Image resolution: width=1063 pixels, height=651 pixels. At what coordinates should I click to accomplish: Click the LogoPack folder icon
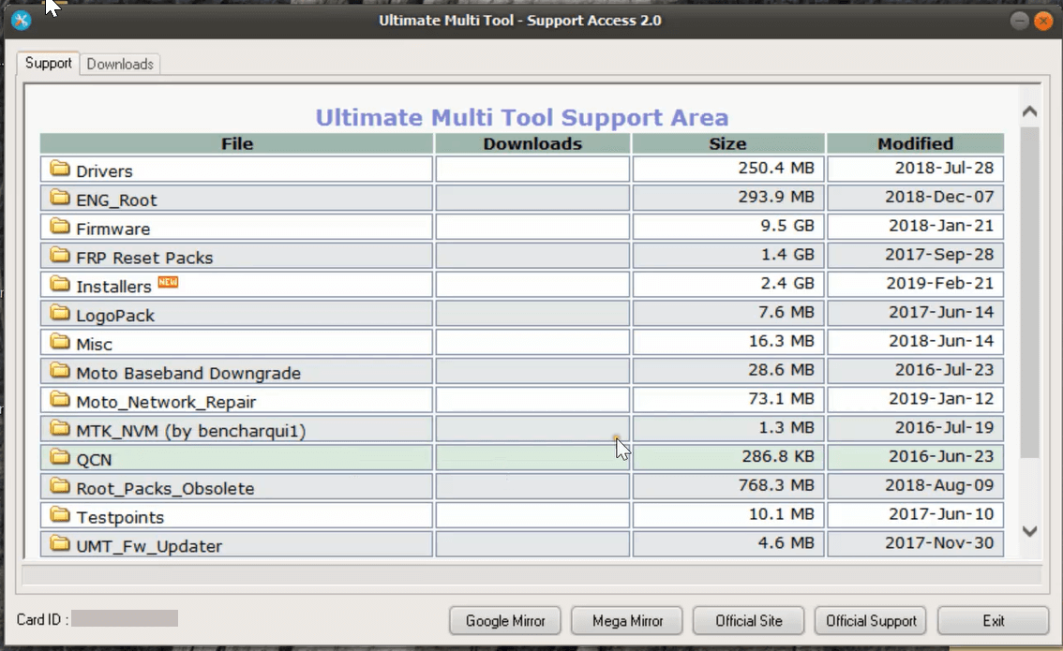pos(61,314)
